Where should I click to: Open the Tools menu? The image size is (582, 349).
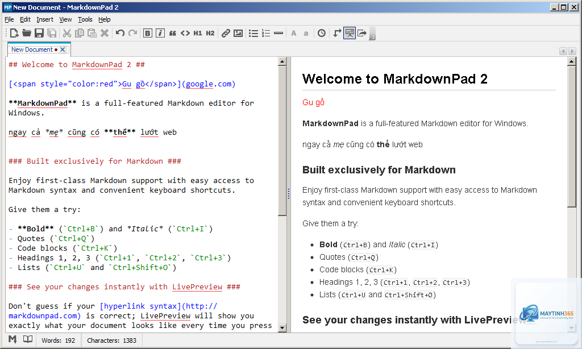point(85,19)
